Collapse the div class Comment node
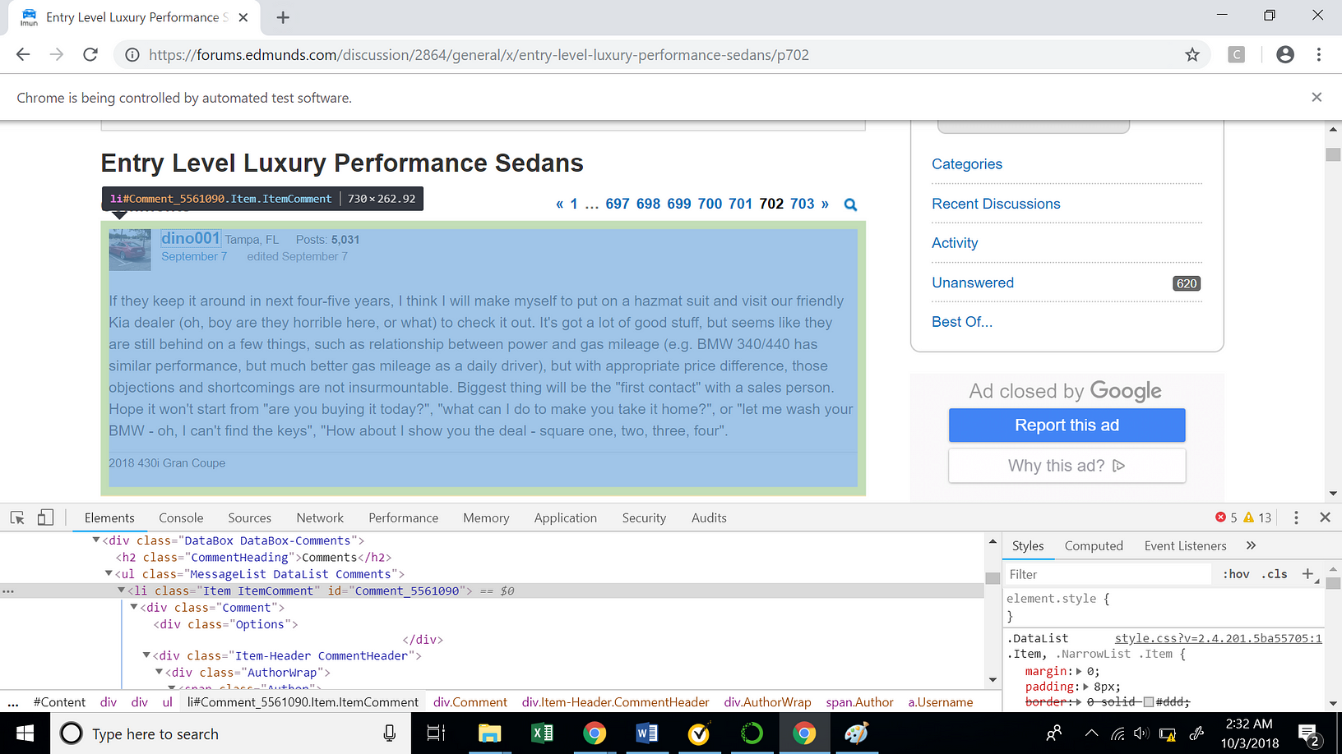1342x754 pixels. [134, 608]
